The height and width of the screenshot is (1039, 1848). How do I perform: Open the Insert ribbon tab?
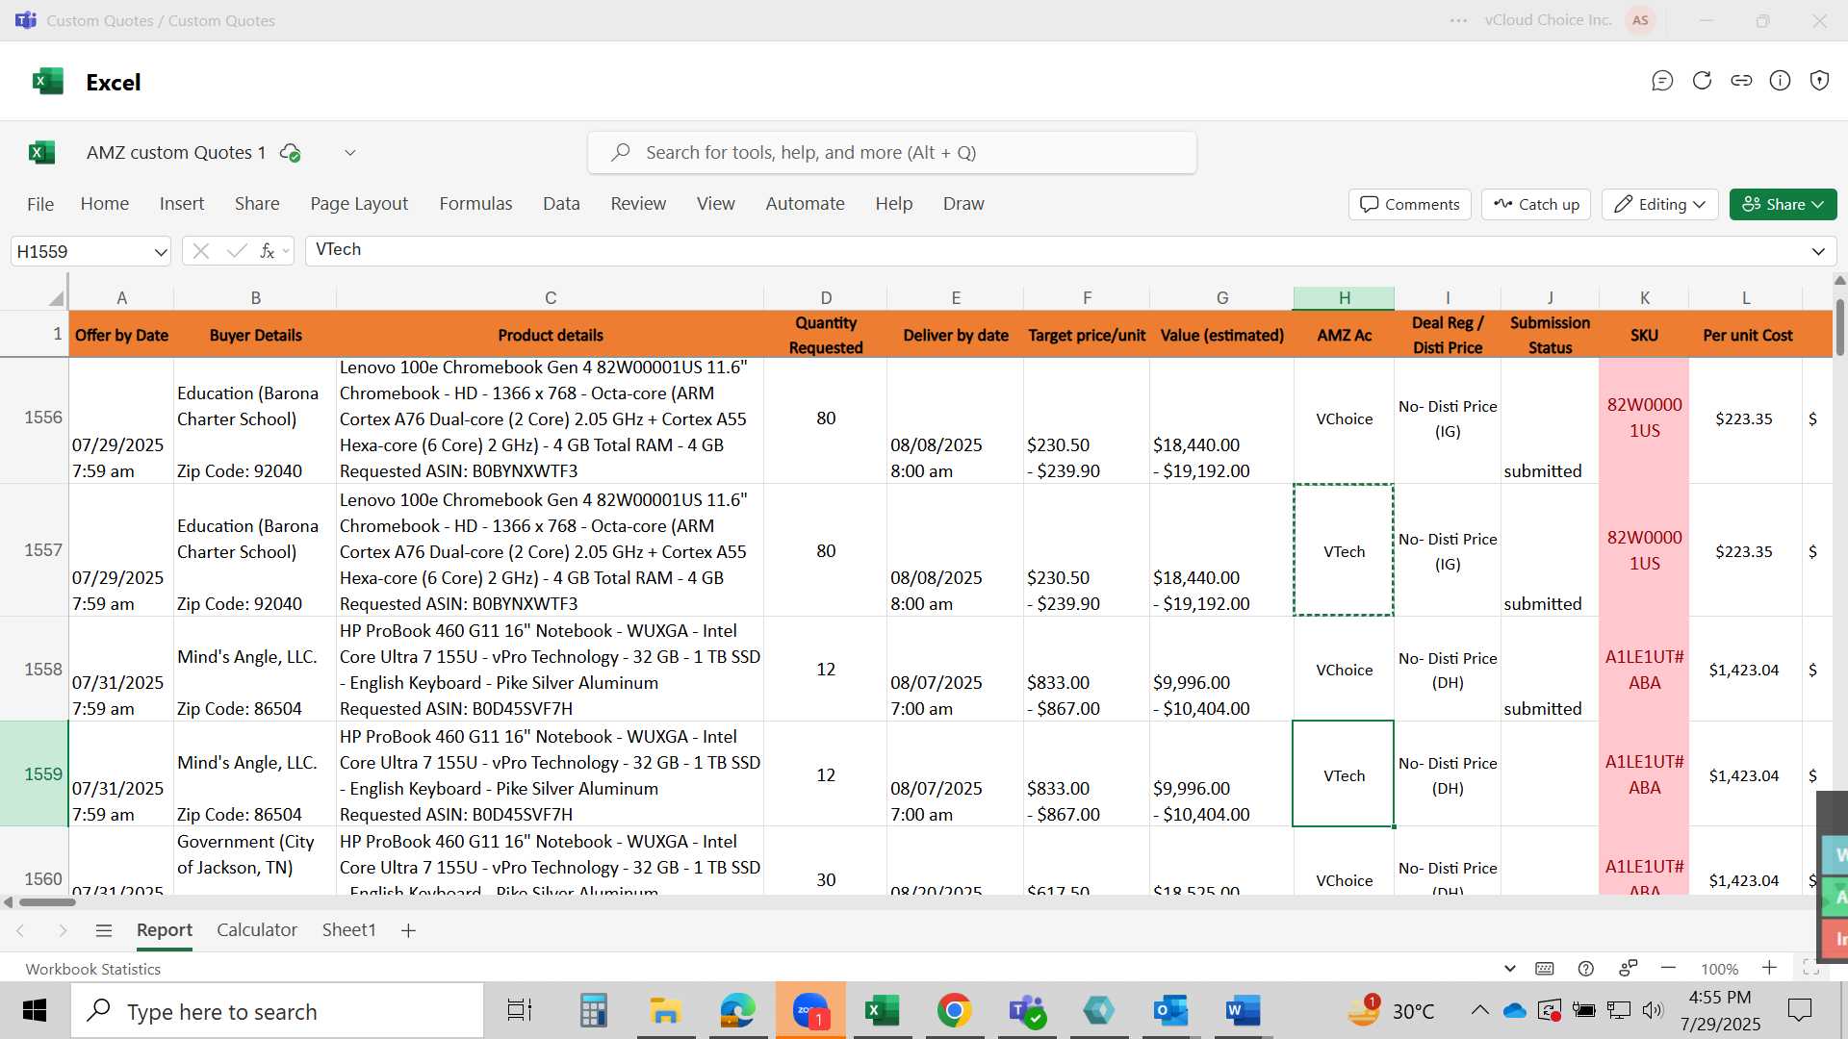[182, 204]
